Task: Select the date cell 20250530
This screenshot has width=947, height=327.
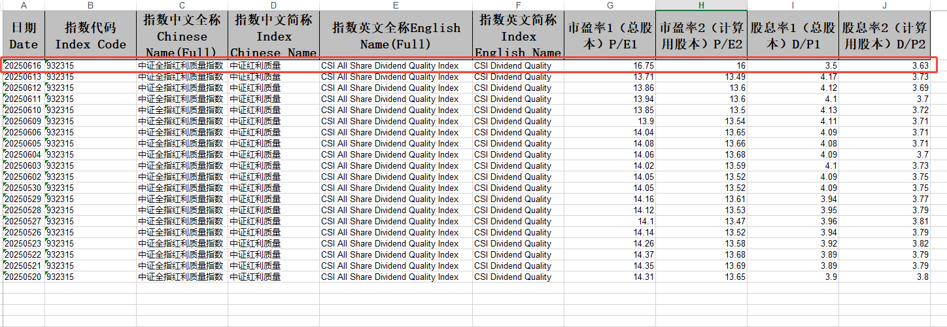Action: click(24, 188)
